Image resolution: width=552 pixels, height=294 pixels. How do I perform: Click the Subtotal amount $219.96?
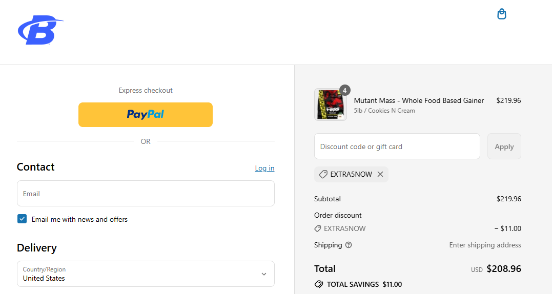point(509,199)
